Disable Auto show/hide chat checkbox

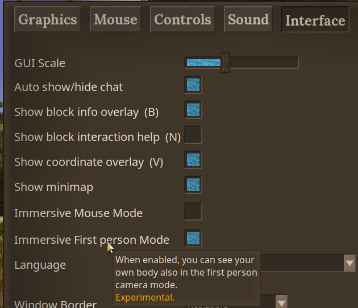[193, 86]
